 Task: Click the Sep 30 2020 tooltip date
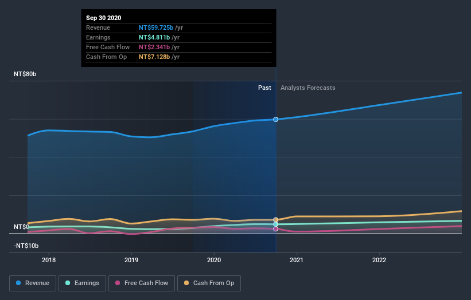[104, 18]
